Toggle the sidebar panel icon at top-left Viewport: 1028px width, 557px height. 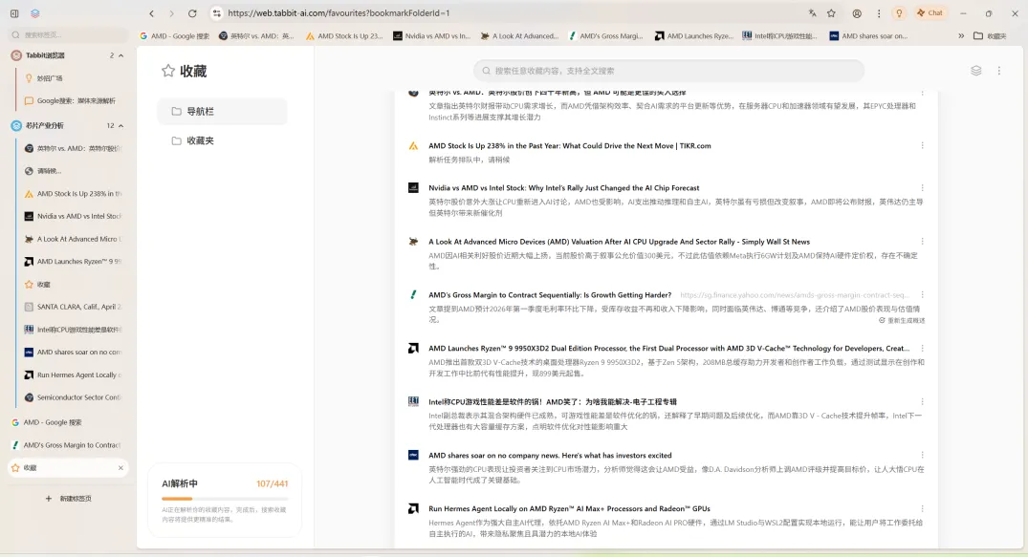pyautogui.click(x=14, y=13)
